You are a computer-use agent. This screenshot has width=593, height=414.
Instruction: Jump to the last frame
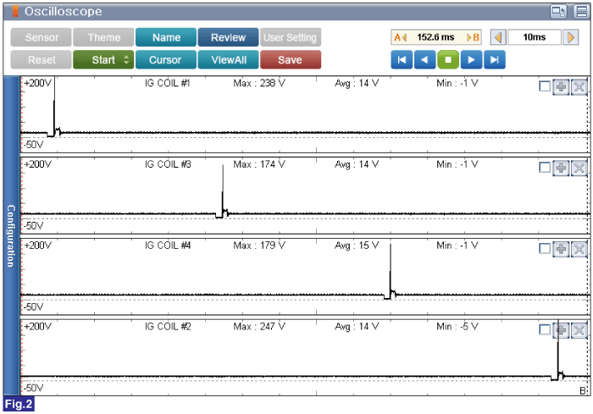495,60
